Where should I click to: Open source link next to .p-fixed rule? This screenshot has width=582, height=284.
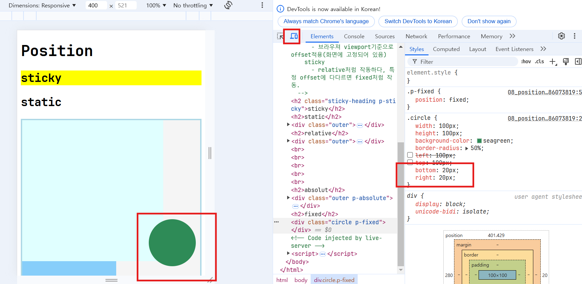tap(544, 92)
